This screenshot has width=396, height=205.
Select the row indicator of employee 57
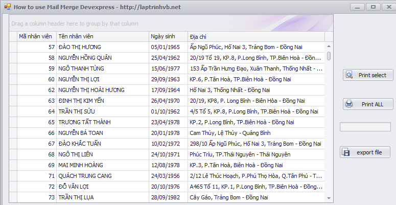tap(13, 47)
